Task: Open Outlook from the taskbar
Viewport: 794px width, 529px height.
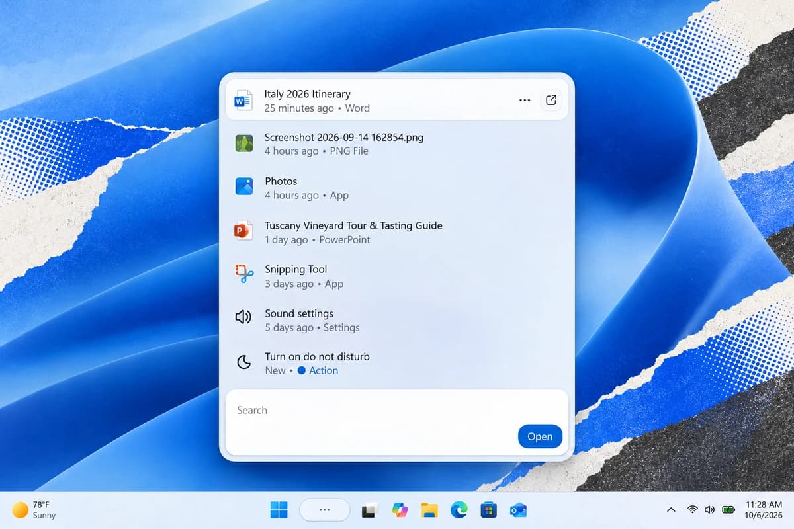Action: point(518,510)
